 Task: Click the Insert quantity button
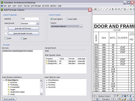pos(9,99)
